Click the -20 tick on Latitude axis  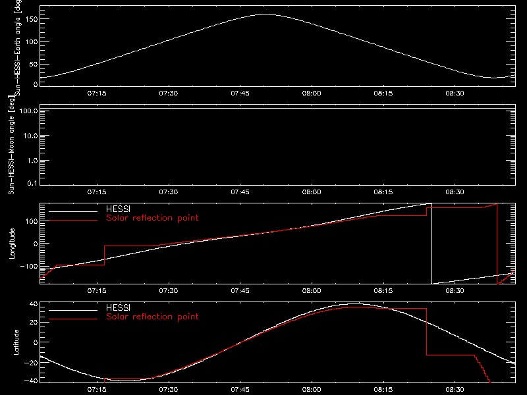31,363
